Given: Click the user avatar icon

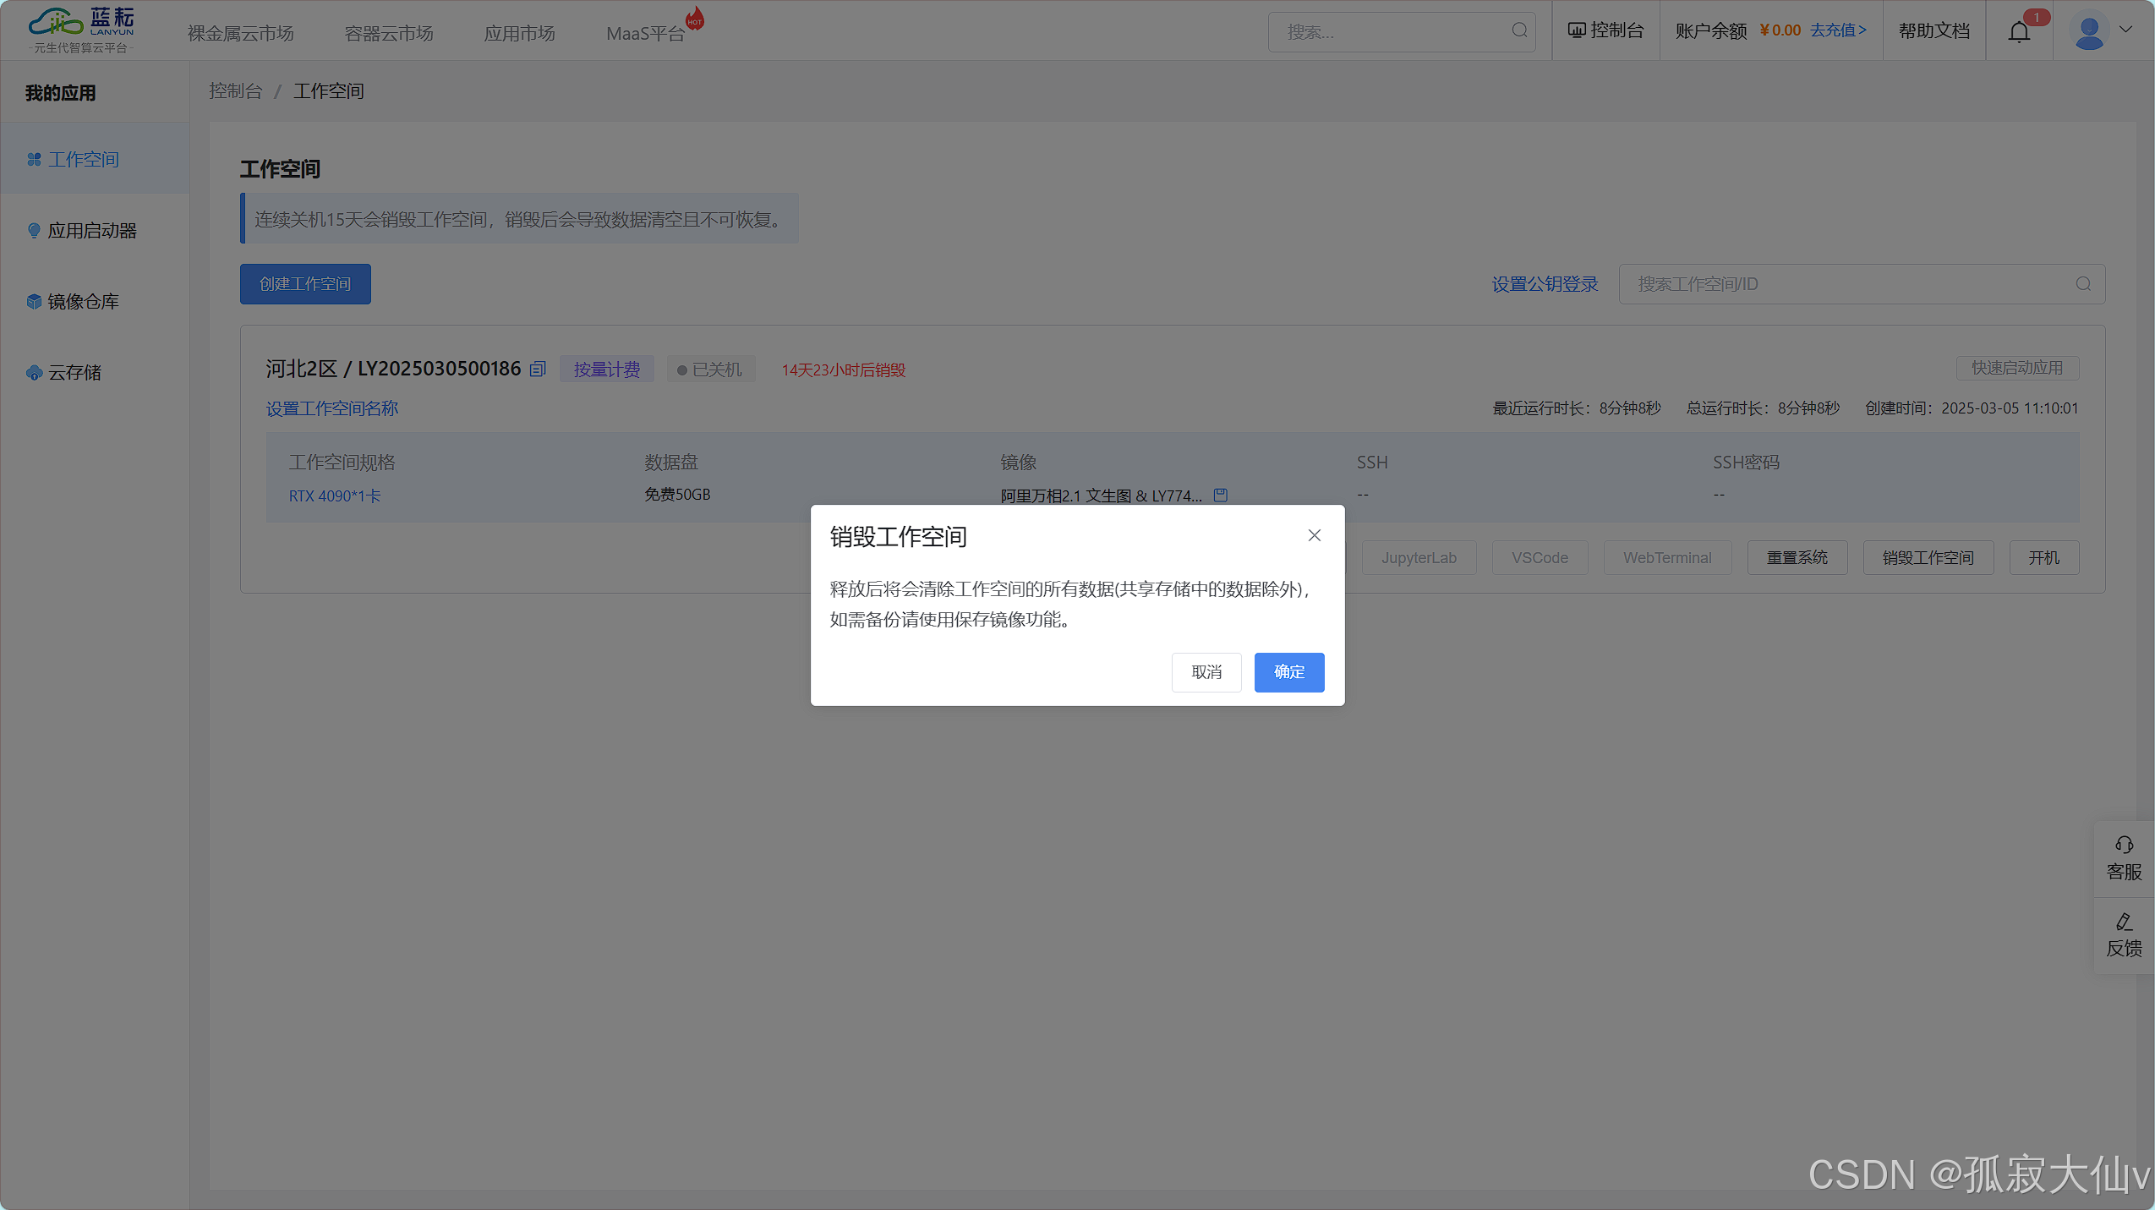Looking at the screenshot, I should [2088, 32].
